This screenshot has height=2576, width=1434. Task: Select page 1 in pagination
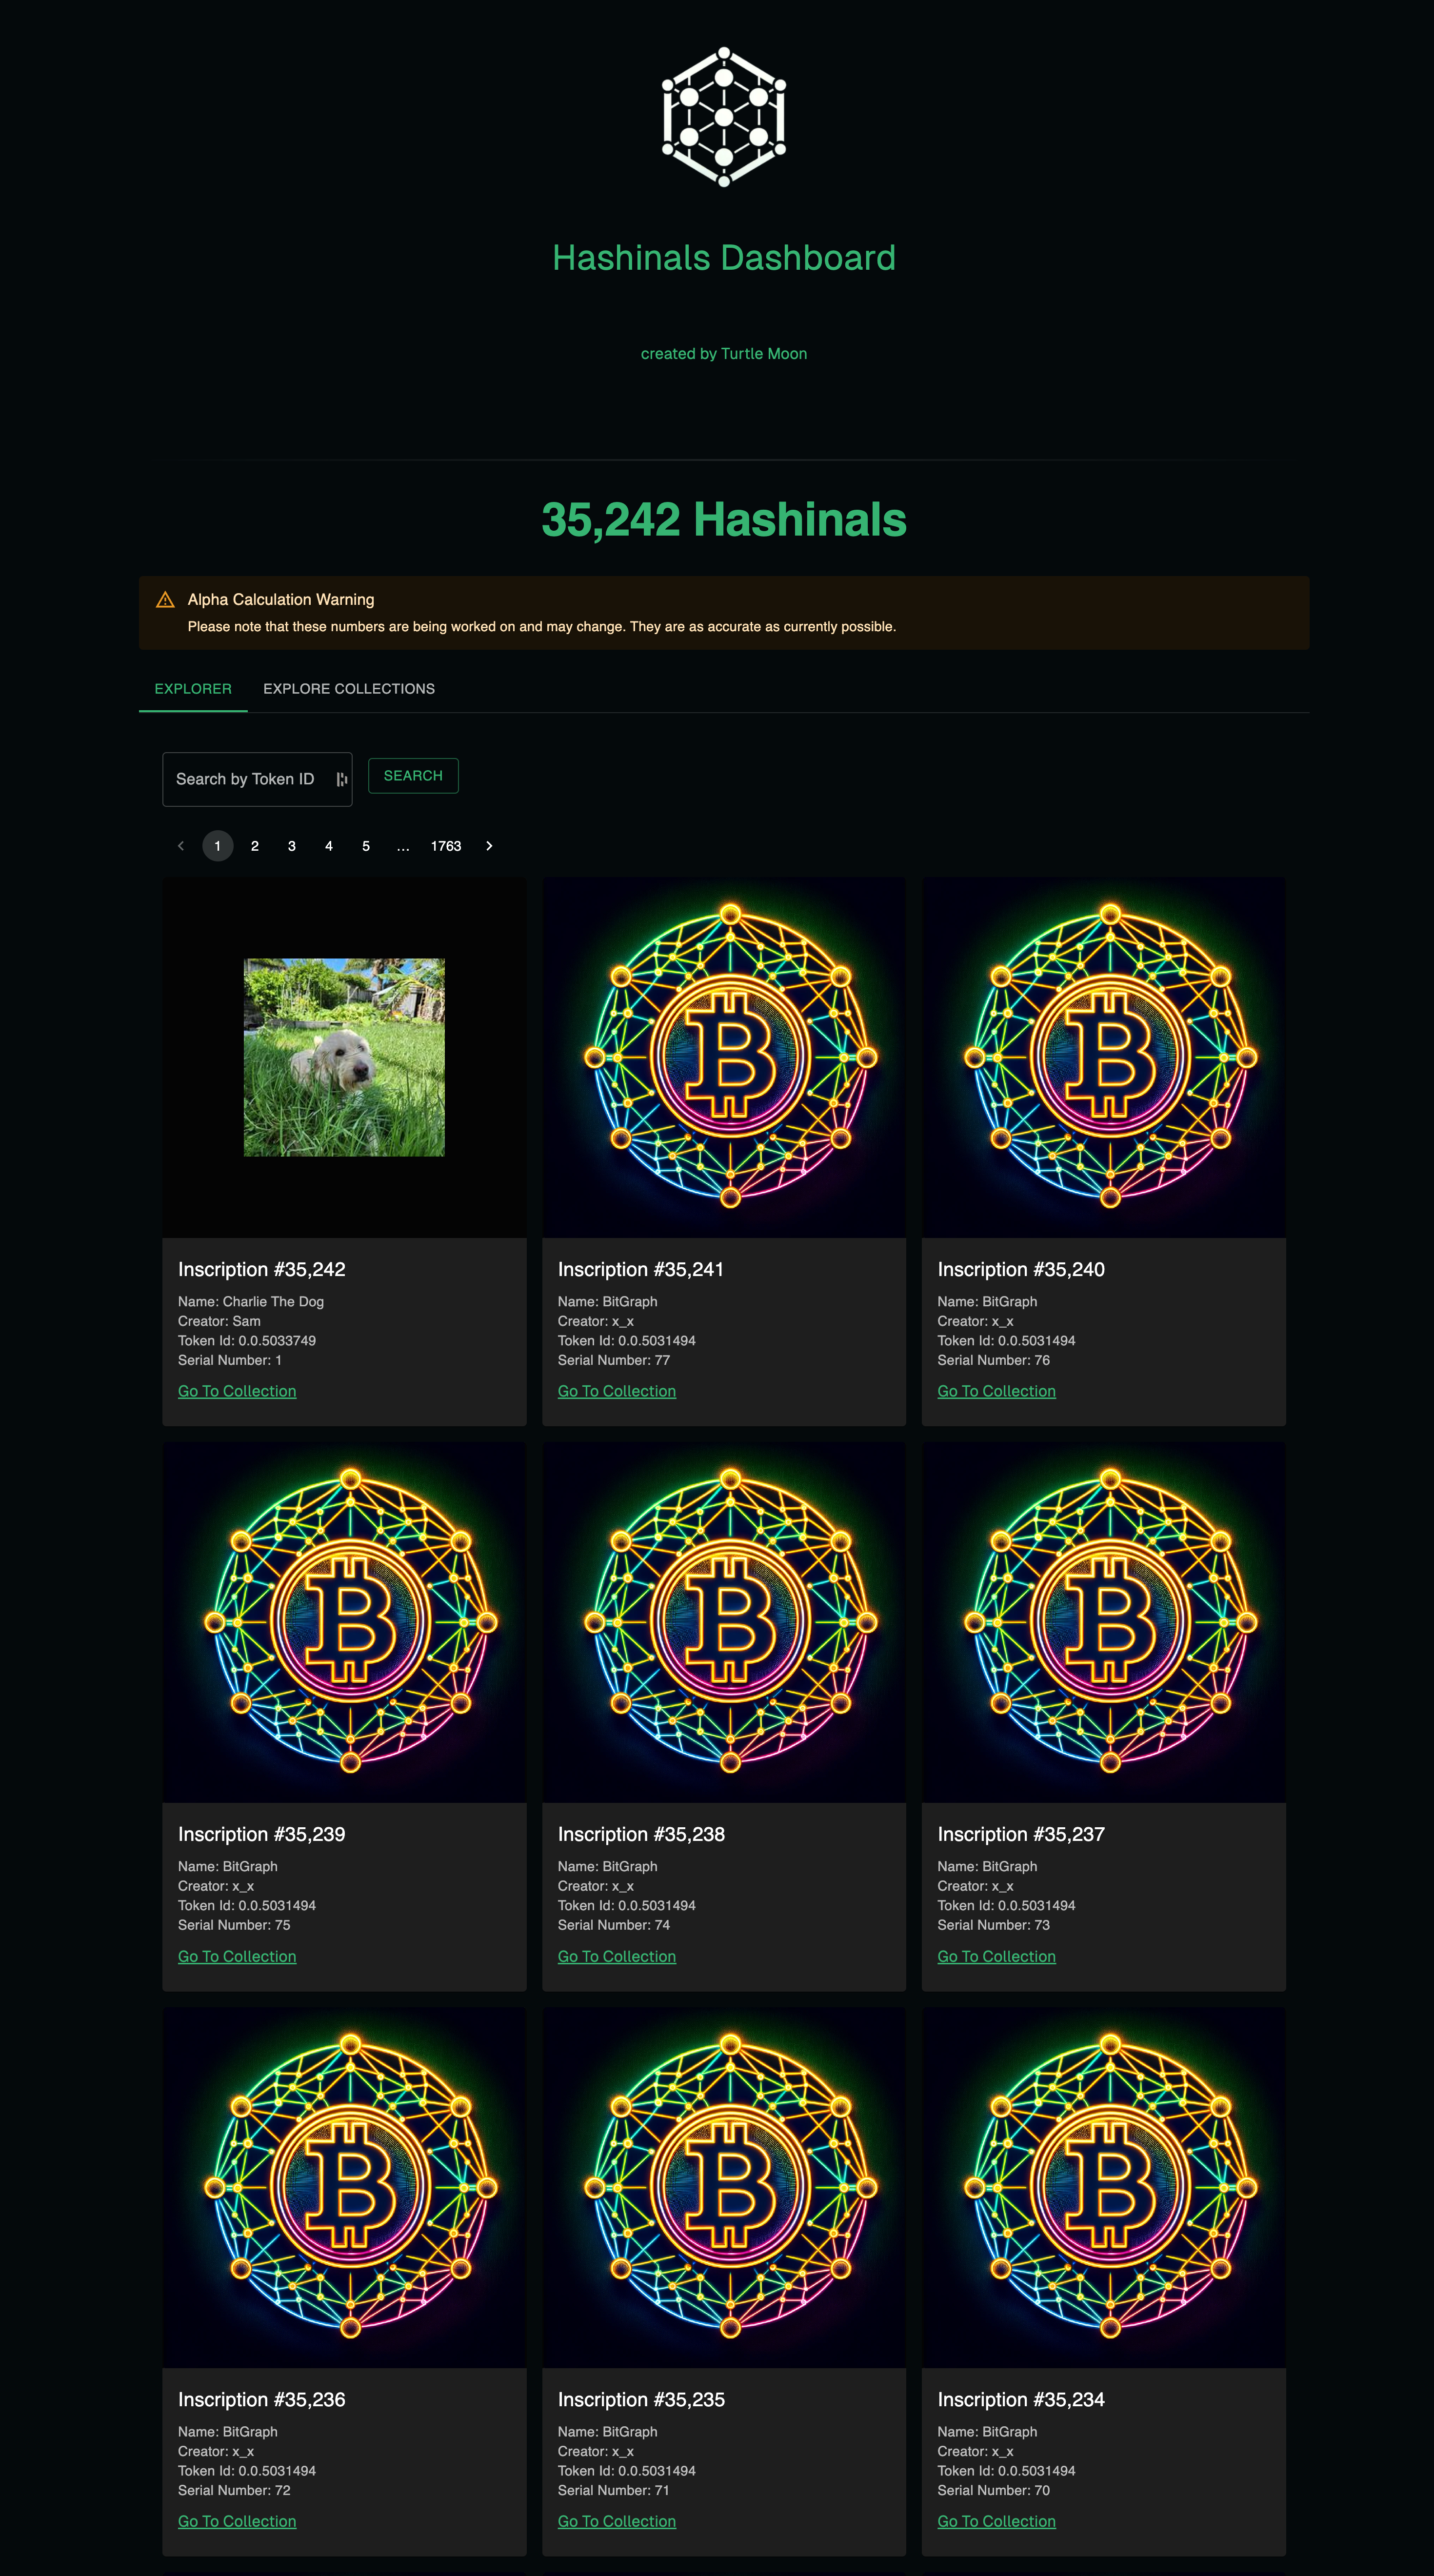218,846
